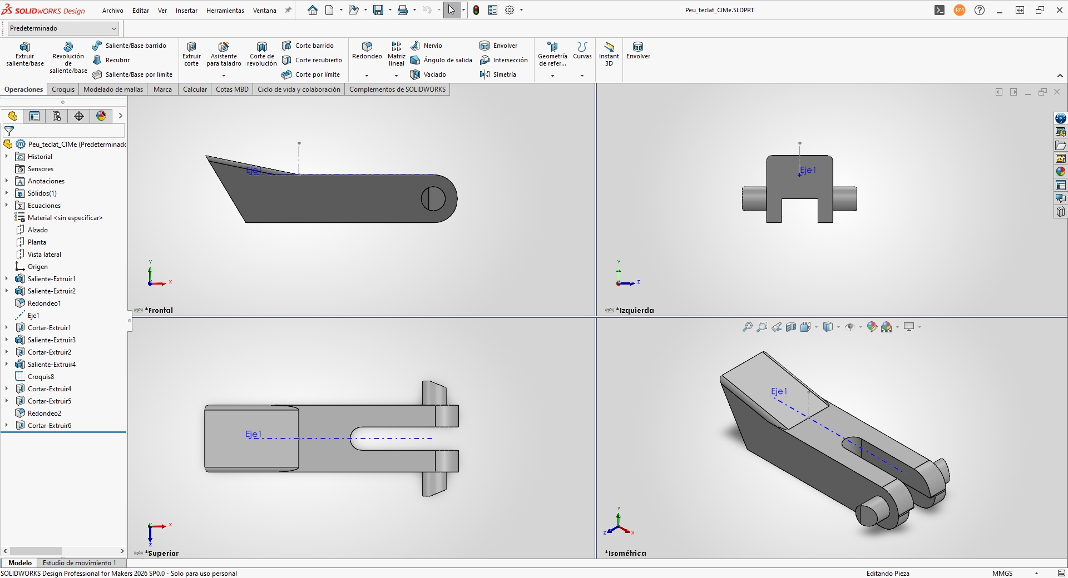Screen dimensions: 1068x578
Task: Toggle the menu bar pin icon
Action: 288,10
